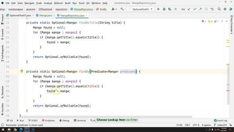
Task: Click the yellow warnings count indicator
Action: coord(210,21)
